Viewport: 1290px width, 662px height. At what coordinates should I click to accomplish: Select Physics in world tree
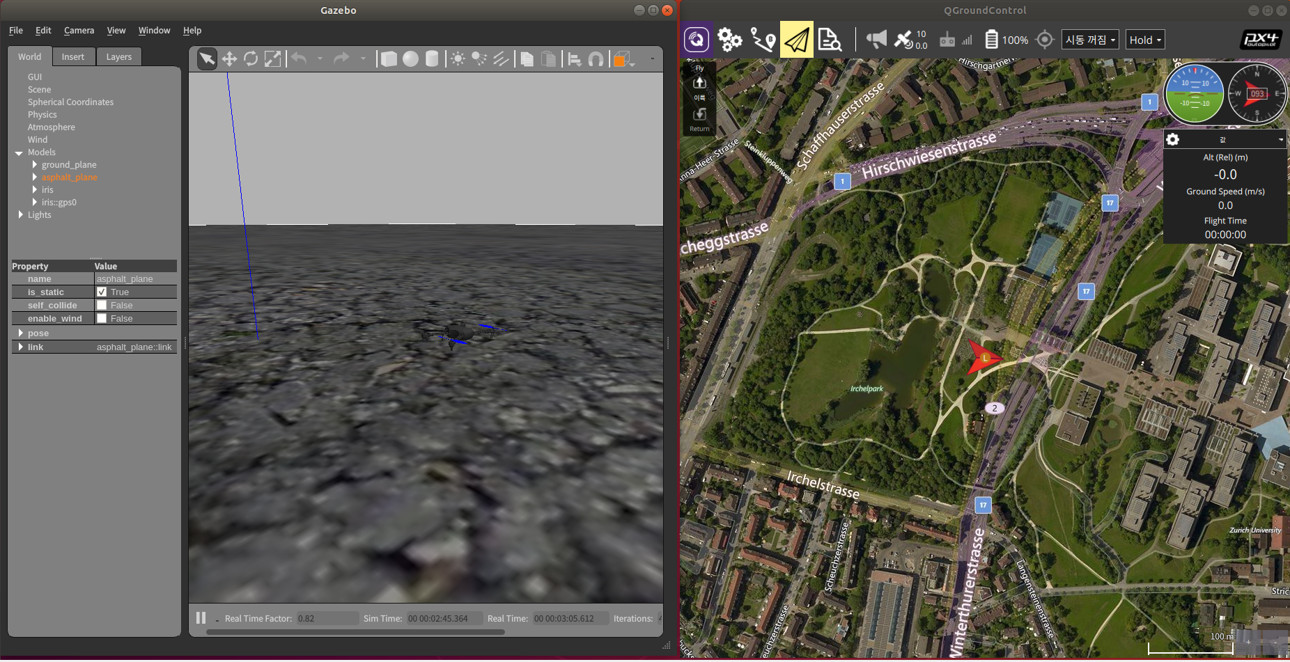(x=42, y=115)
